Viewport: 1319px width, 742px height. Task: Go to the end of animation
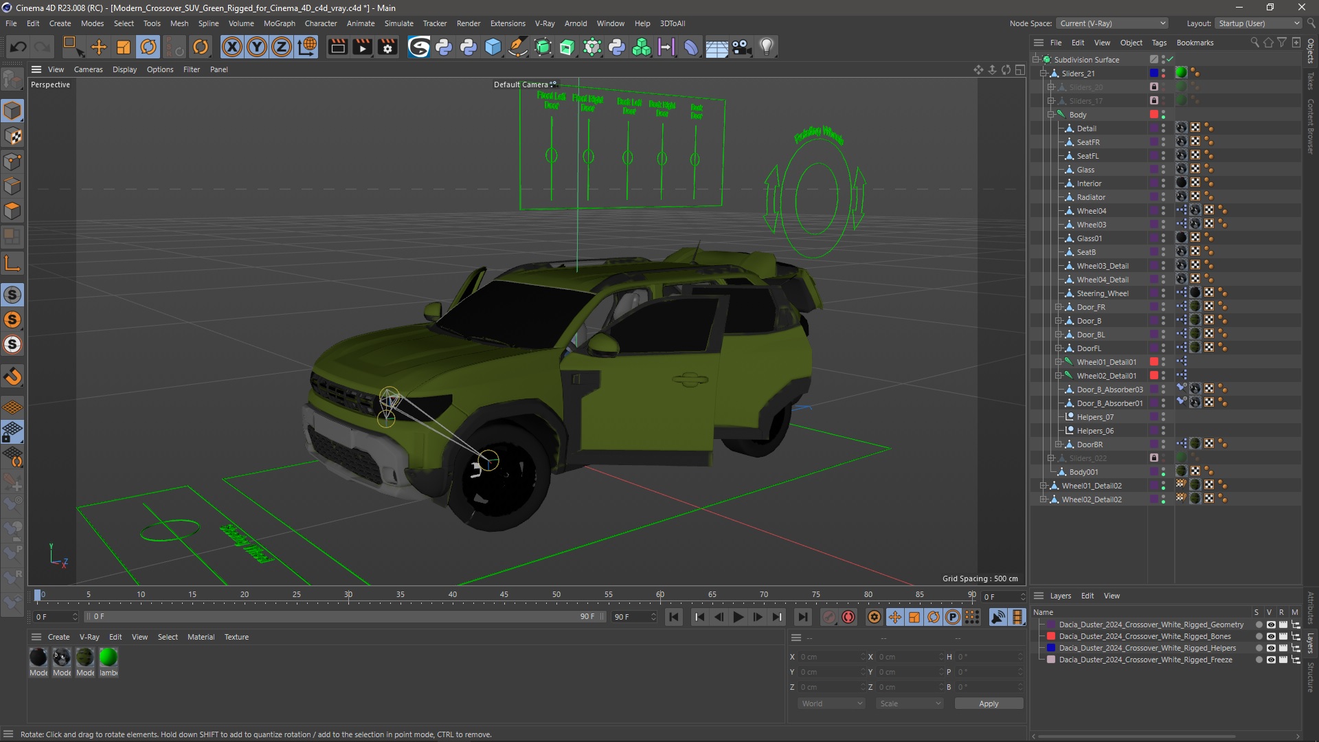pos(802,617)
